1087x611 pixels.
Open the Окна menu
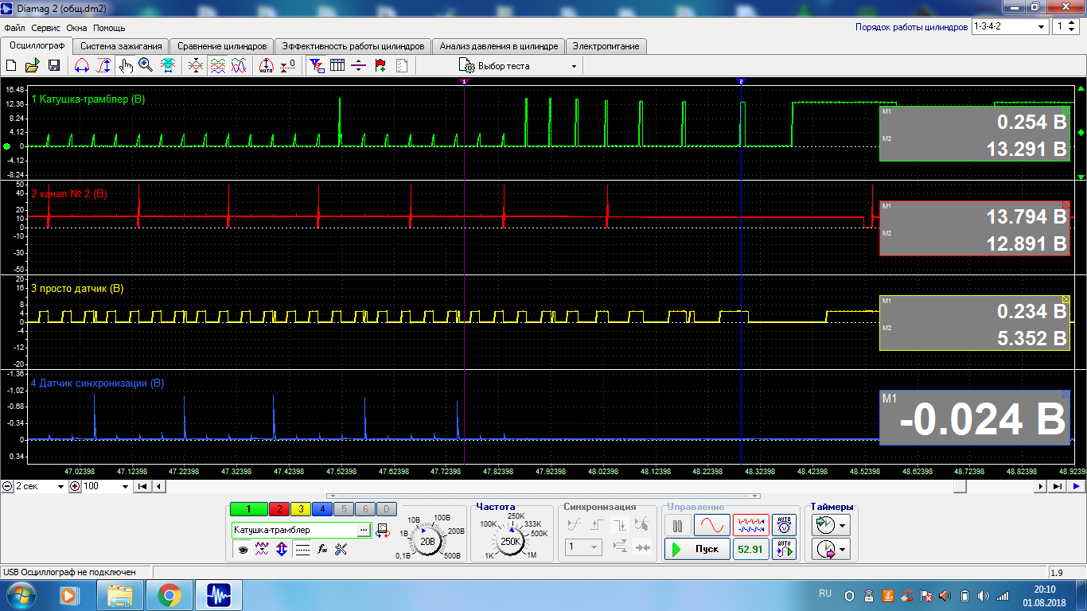click(x=77, y=27)
